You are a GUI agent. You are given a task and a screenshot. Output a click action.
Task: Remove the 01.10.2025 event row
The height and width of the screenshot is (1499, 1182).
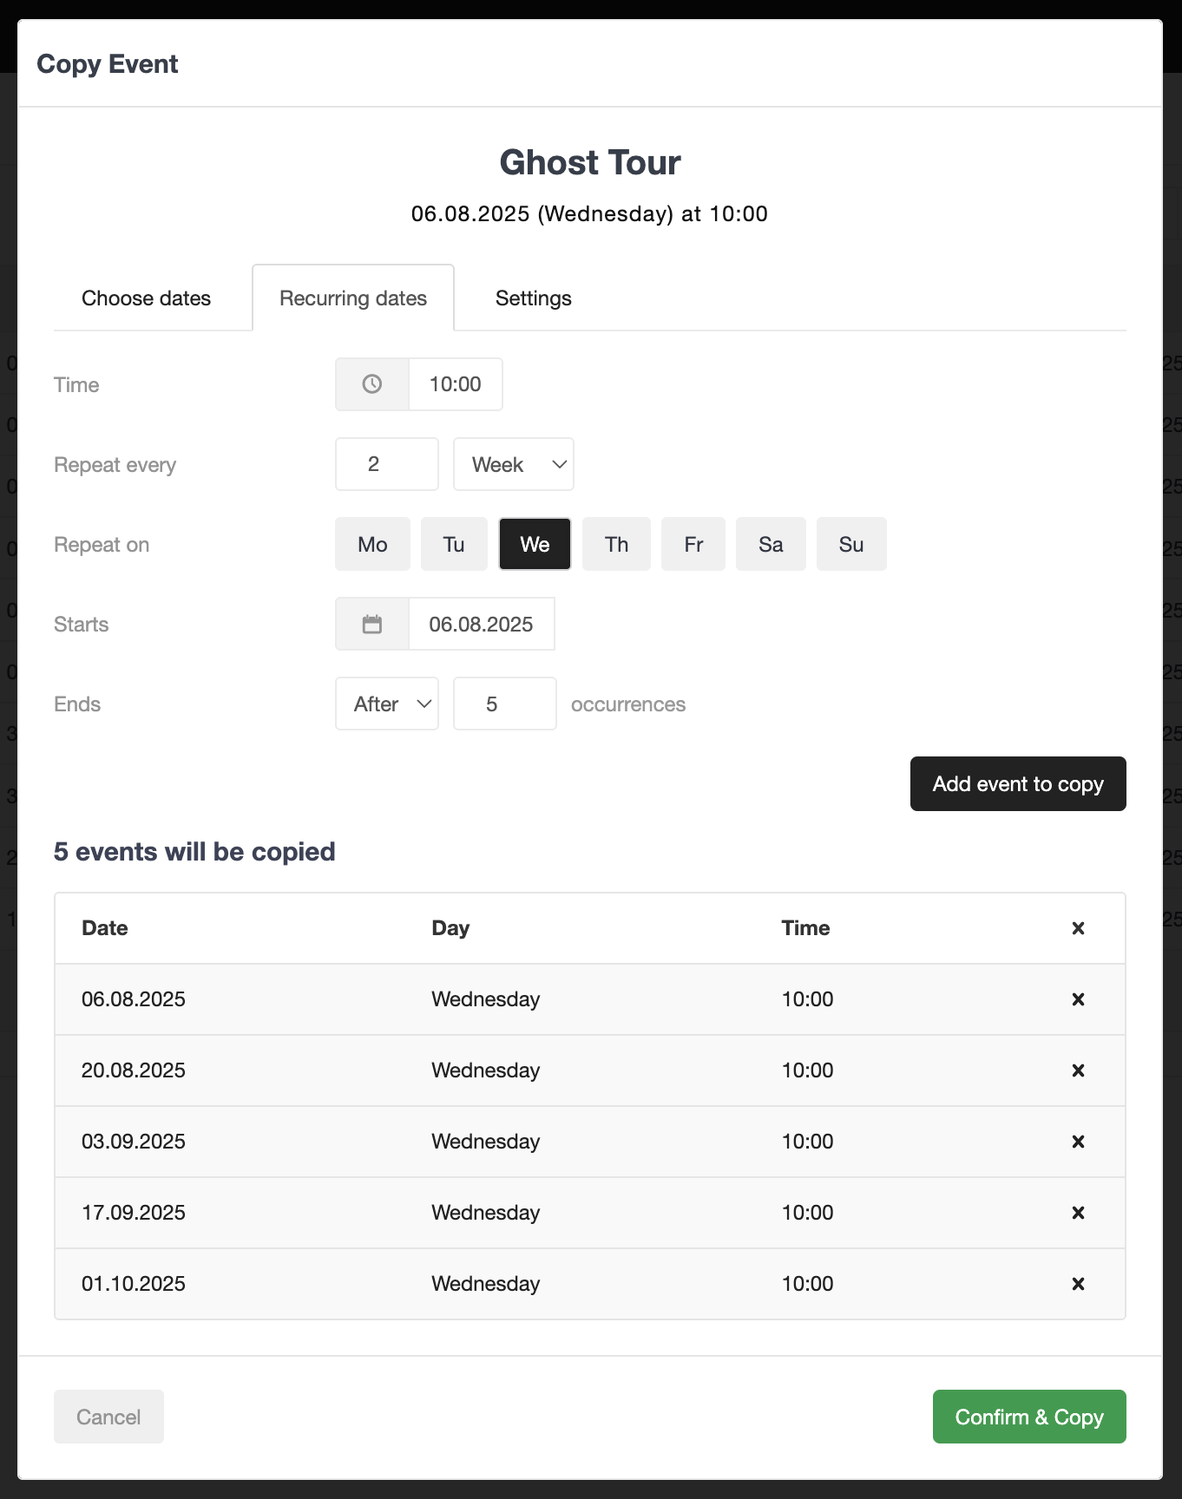click(1078, 1284)
